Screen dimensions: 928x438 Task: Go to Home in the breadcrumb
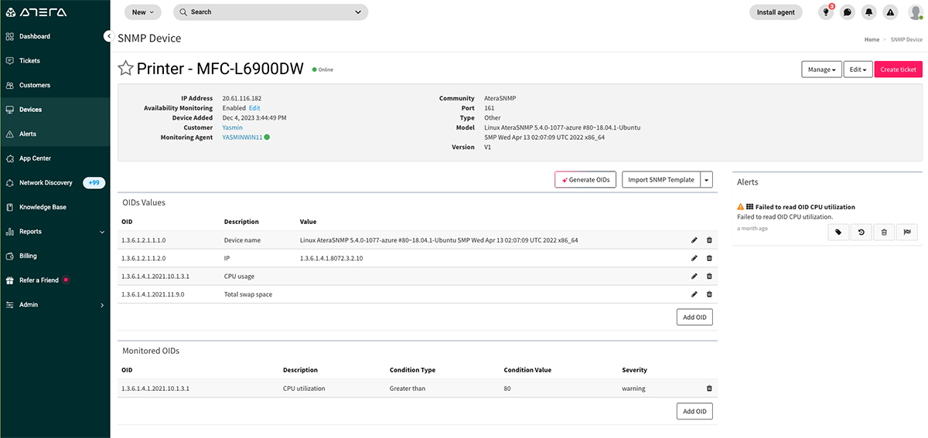[872, 39]
